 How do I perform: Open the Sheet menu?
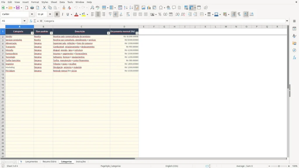(x=54, y=2)
